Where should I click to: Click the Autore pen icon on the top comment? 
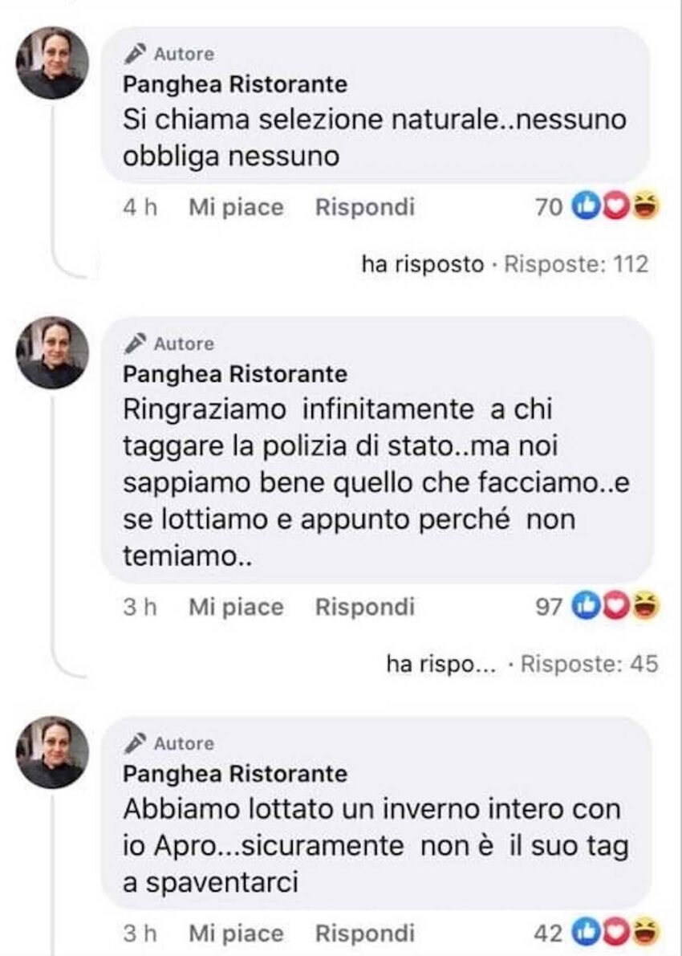[136, 54]
